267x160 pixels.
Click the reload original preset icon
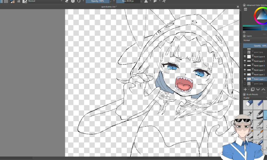pos(79,1)
